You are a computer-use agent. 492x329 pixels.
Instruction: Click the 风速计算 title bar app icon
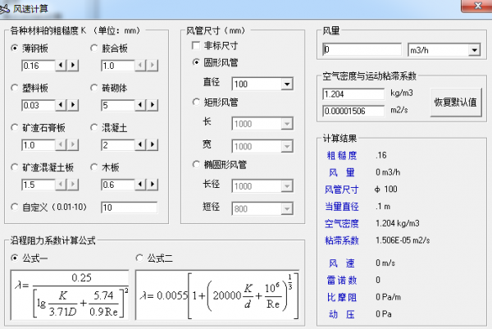click(x=4, y=9)
